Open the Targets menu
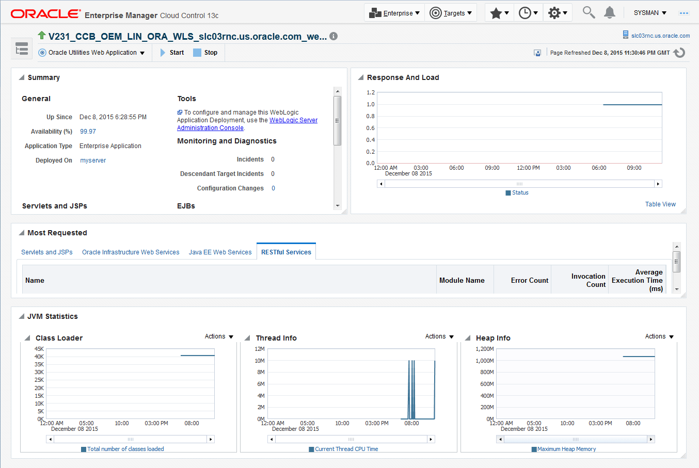This screenshot has height=468, width=699. click(451, 13)
